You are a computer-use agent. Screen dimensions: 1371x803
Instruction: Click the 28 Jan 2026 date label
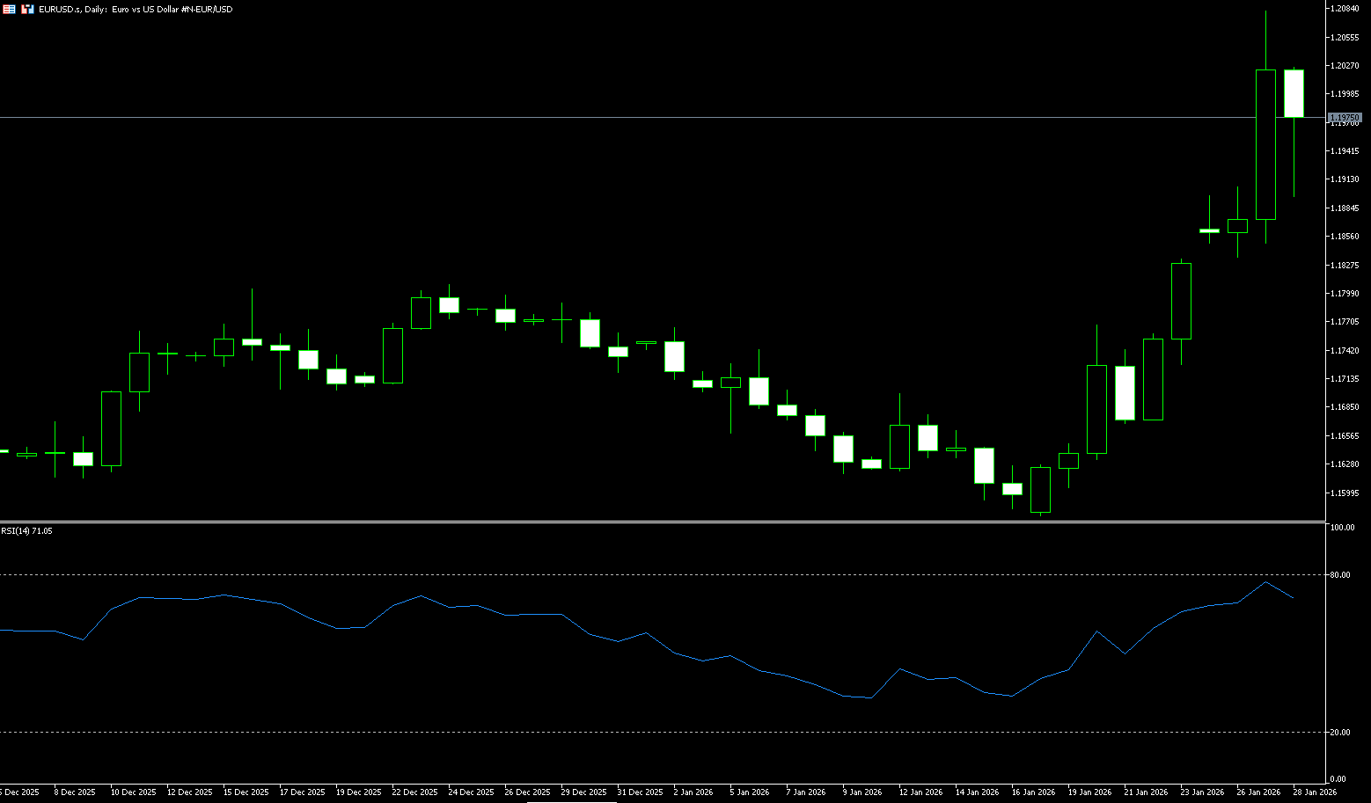pyautogui.click(x=1314, y=792)
